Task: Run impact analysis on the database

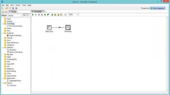Action: [x=55, y=15]
